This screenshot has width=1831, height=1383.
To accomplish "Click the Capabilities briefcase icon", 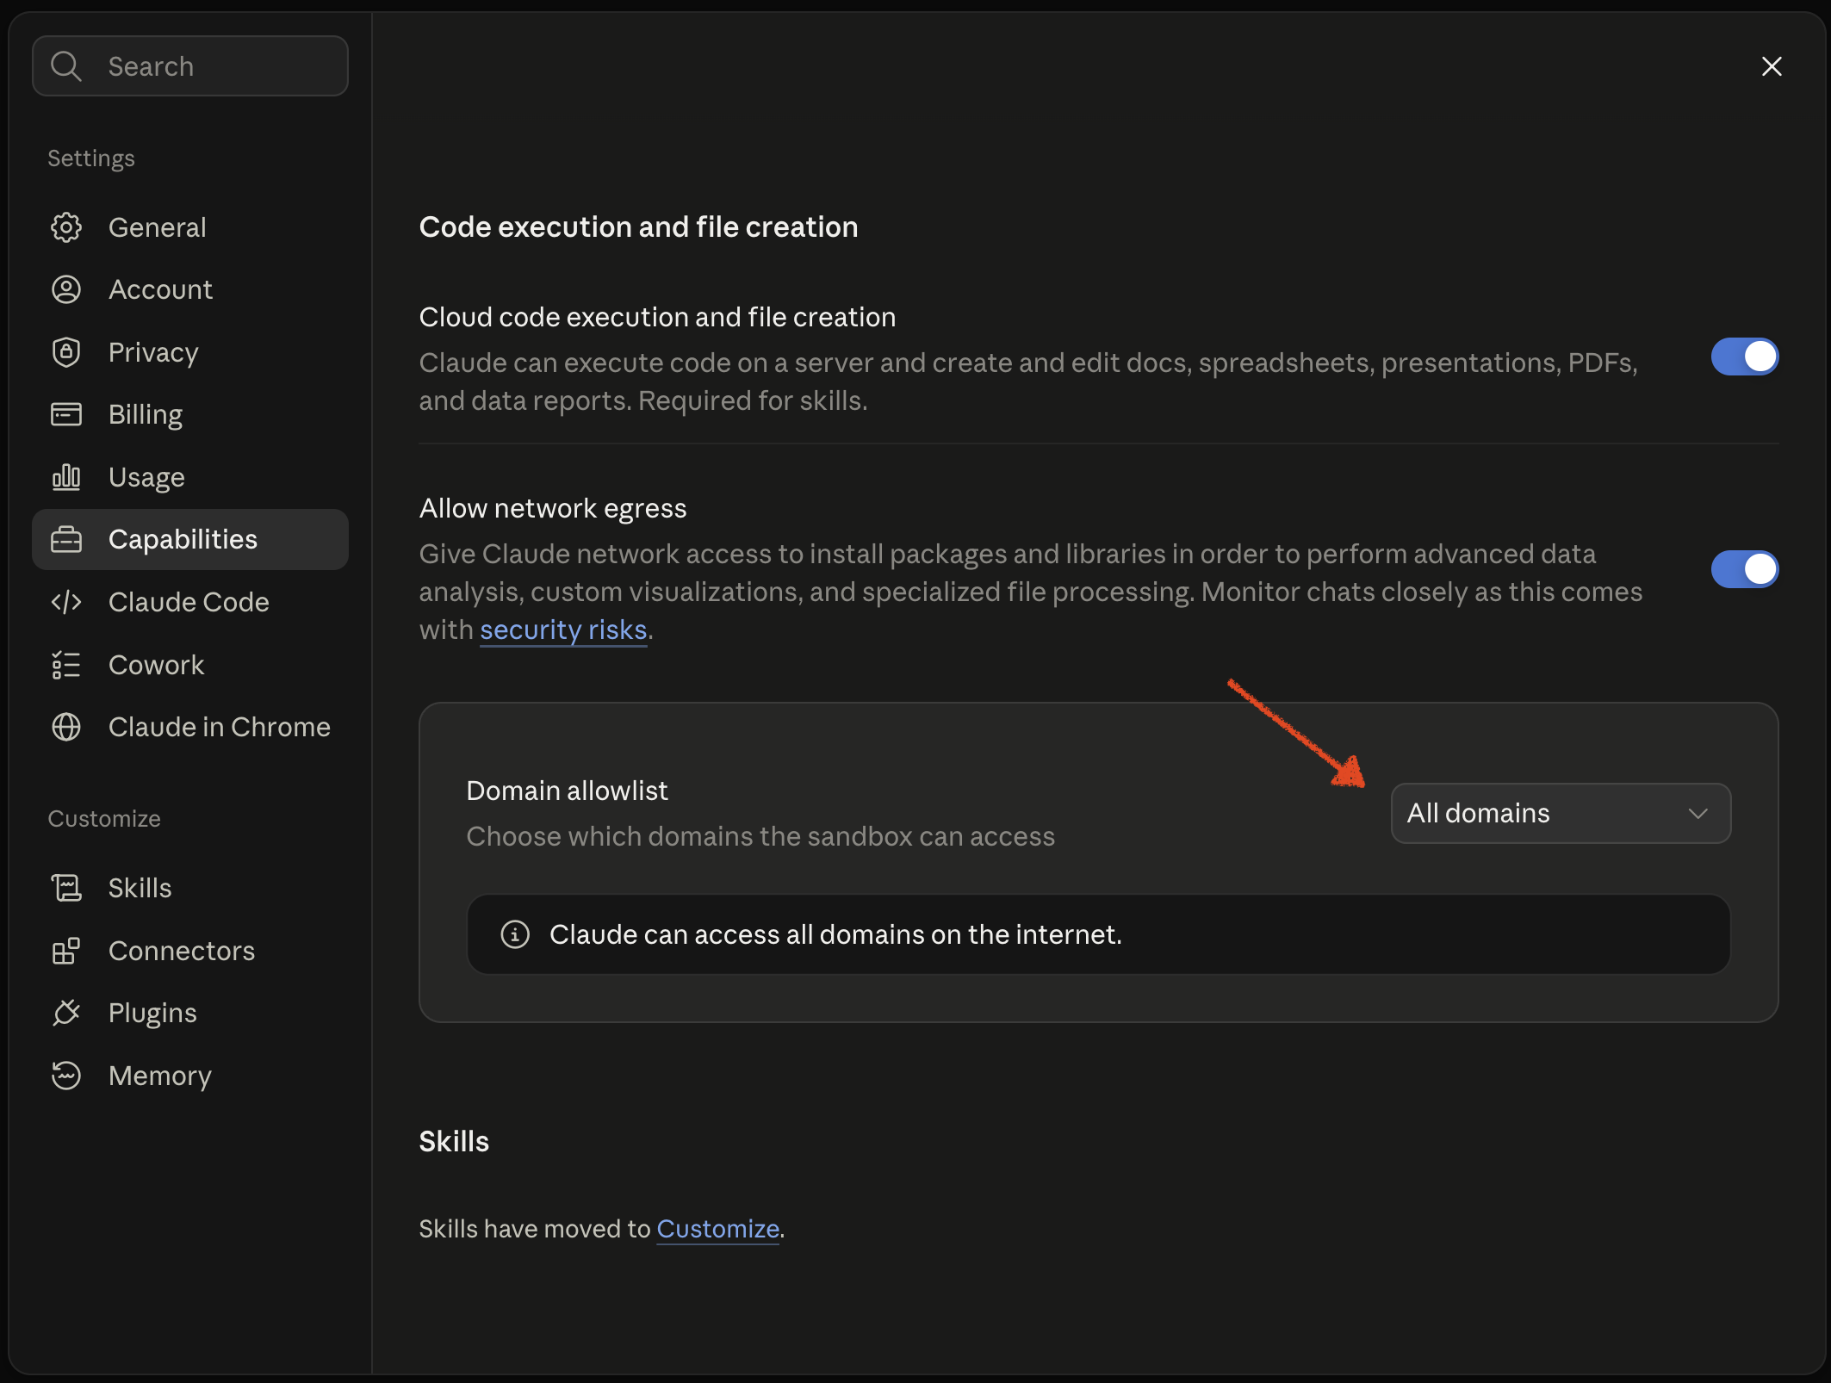I will tap(66, 539).
